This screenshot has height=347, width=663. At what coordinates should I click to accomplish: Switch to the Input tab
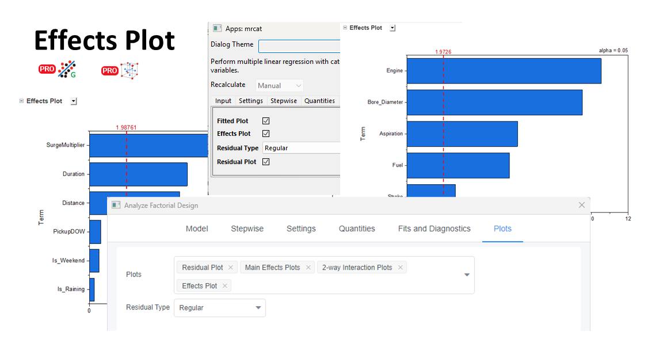click(x=223, y=101)
